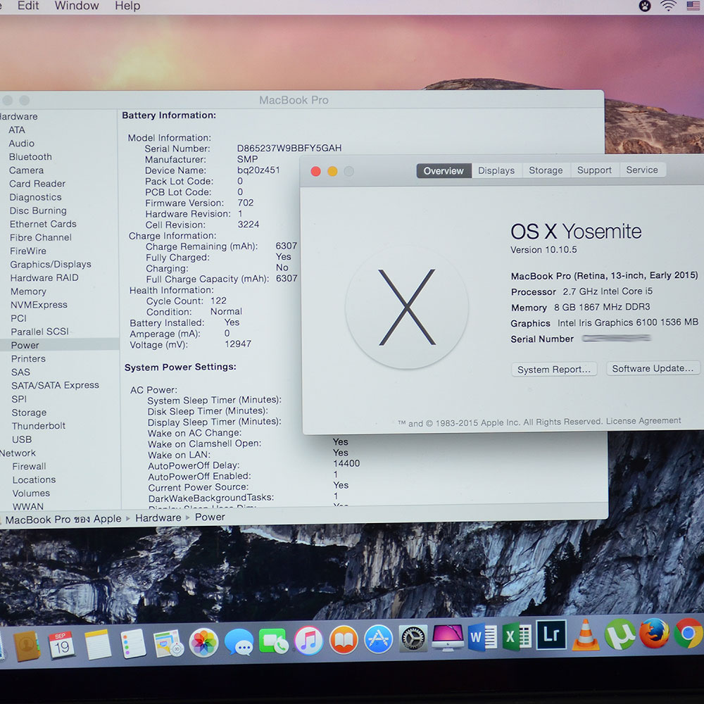Select Firewall under Network
This screenshot has height=704, width=704.
(x=29, y=466)
